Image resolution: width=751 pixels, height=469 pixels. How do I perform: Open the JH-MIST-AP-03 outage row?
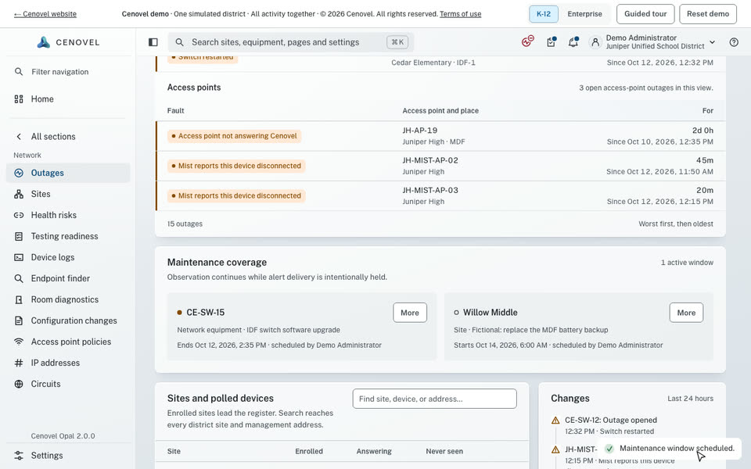tap(440, 195)
